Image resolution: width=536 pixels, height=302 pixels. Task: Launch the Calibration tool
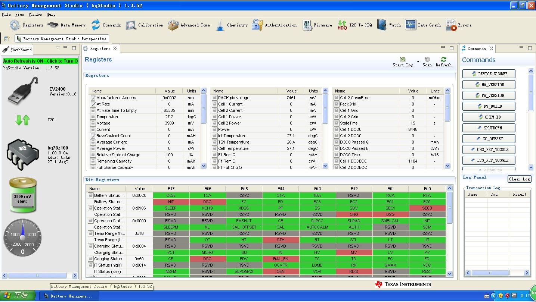[x=131, y=25]
